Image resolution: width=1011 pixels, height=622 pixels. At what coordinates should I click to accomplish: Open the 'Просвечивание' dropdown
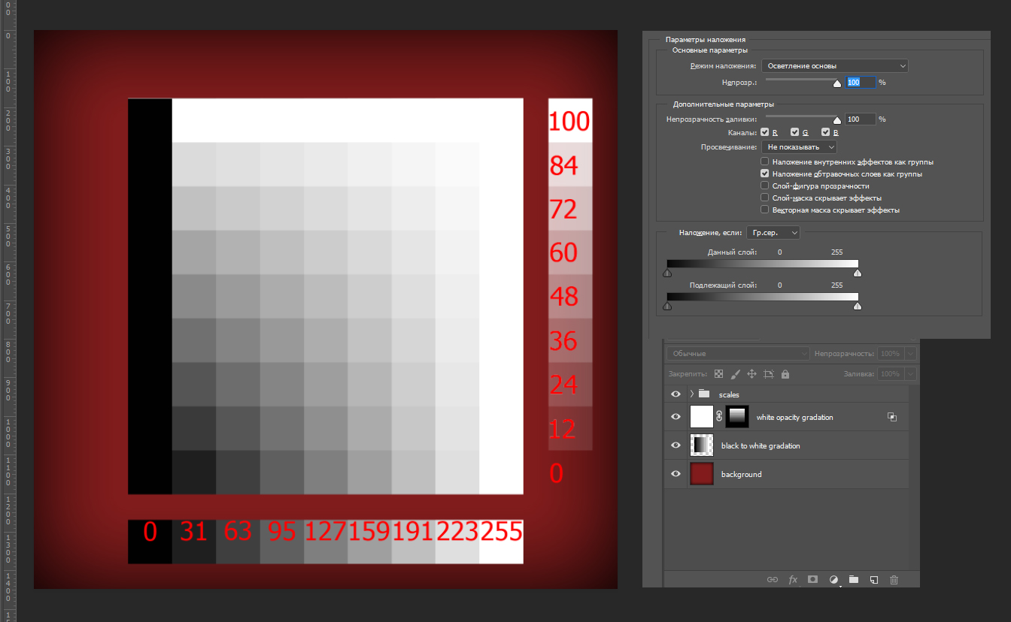click(799, 146)
